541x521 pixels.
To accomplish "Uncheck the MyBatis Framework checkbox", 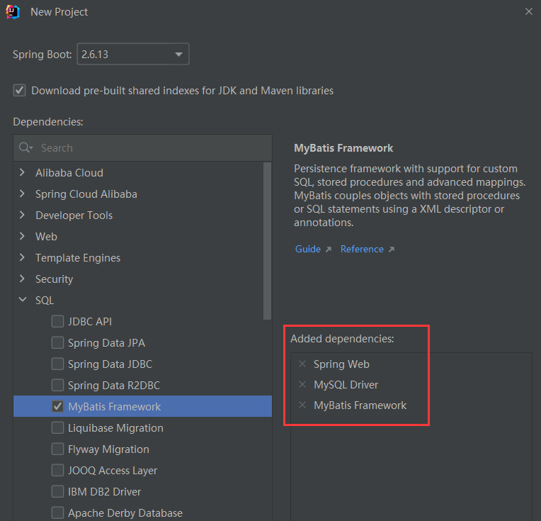I will click(57, 406).
